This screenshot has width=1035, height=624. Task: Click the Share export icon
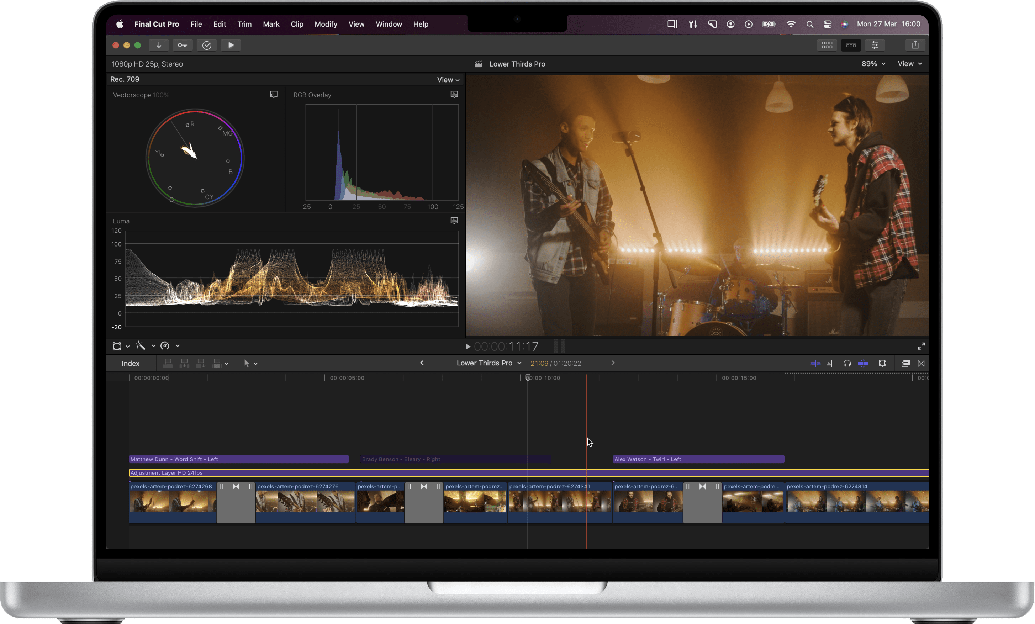(x=915, y=45)
